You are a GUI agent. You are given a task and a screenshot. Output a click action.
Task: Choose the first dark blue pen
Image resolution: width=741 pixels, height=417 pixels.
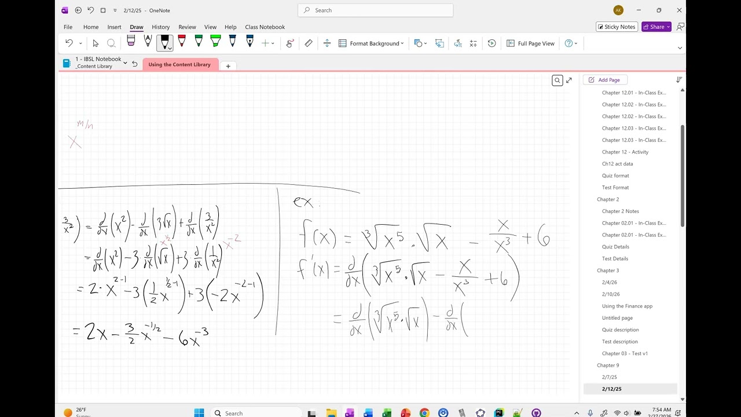pos(232,42)
